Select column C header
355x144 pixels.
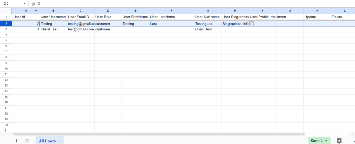80,11
